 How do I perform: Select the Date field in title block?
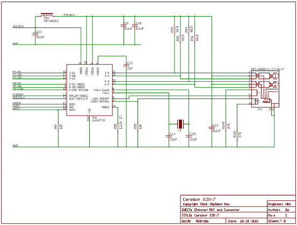point(243,221)
